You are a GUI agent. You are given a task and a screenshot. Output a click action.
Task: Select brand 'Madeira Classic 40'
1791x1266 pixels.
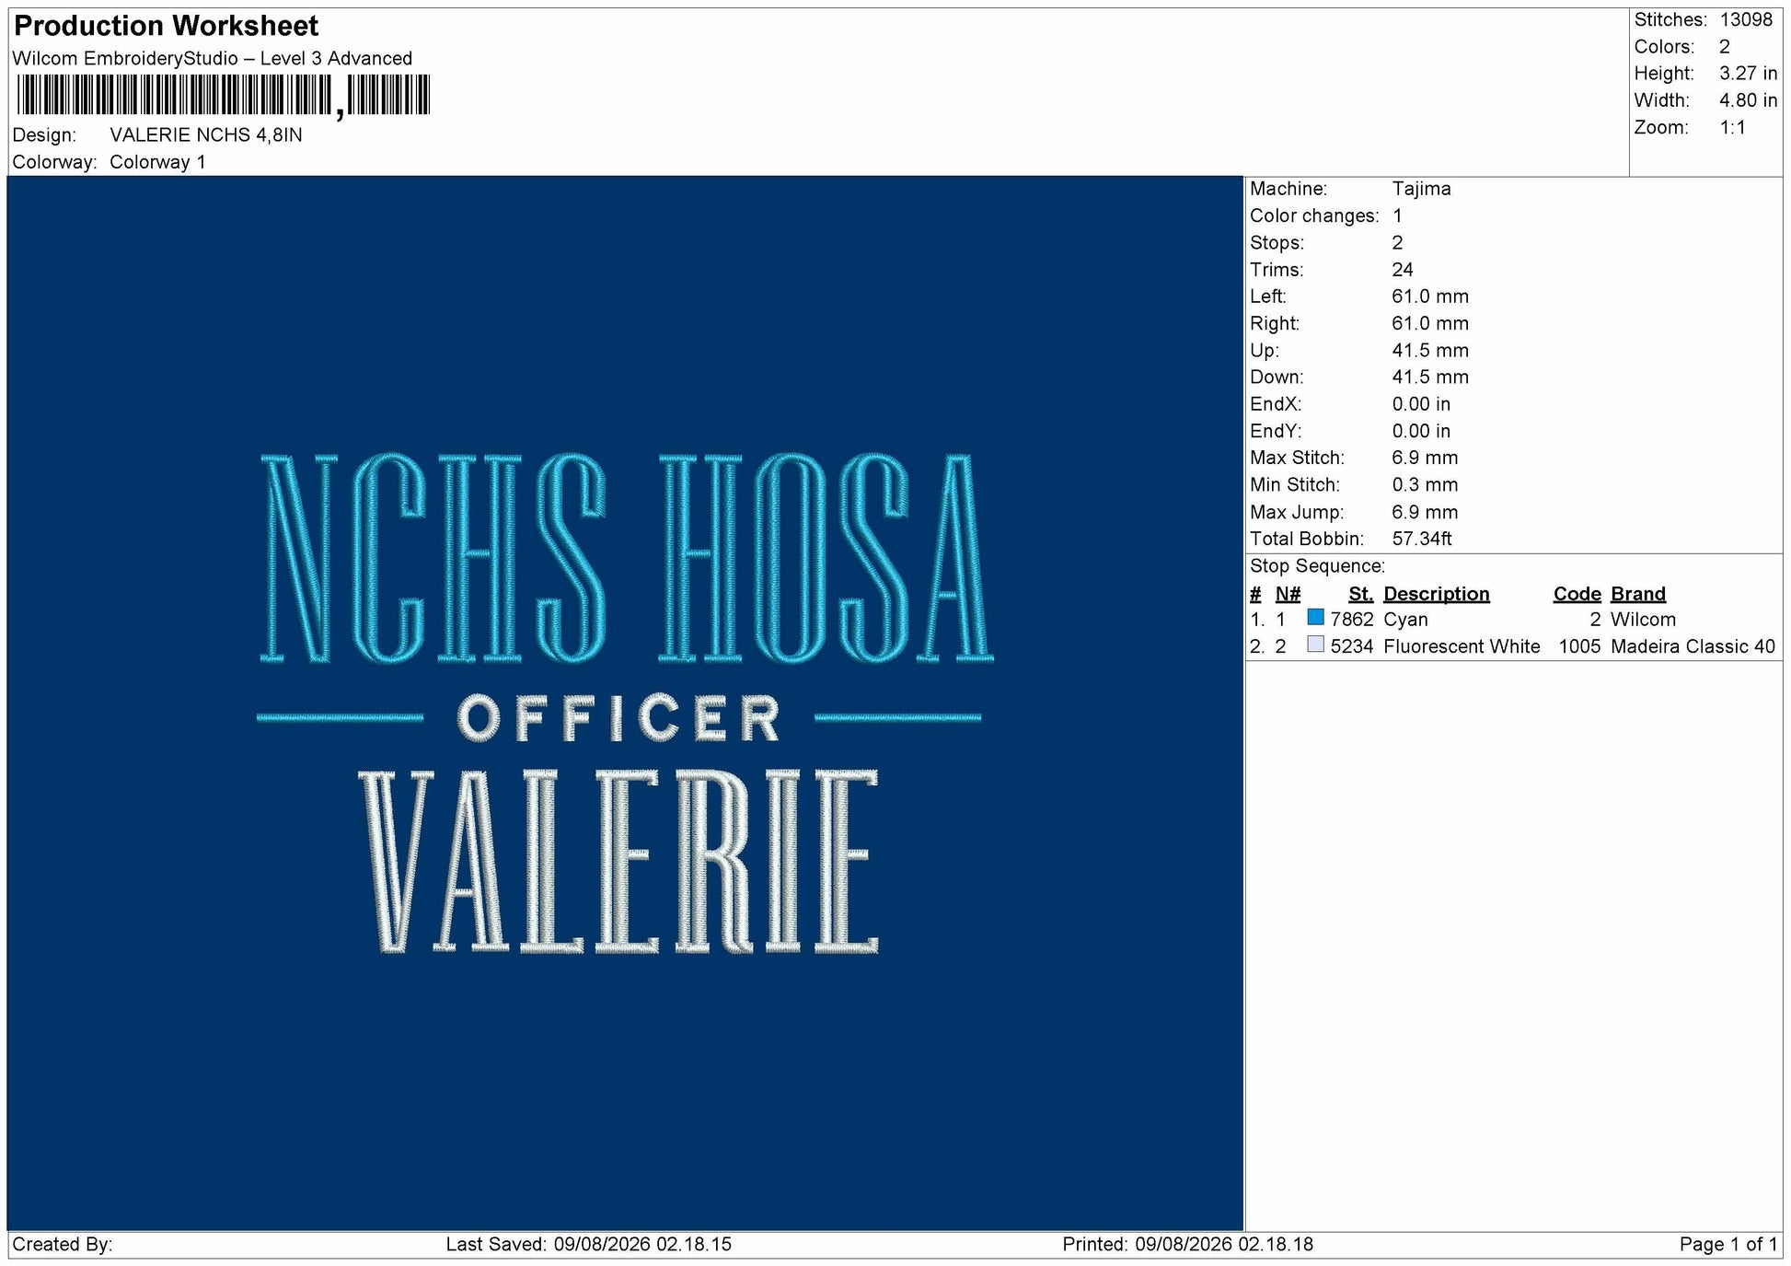tap(1693, 646)
